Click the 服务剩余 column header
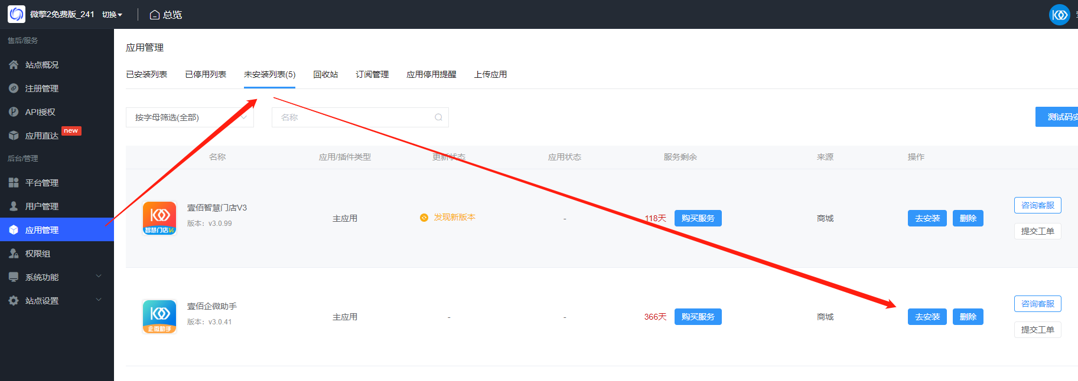This screenshot has height=381, width=1078. point(680,157)
